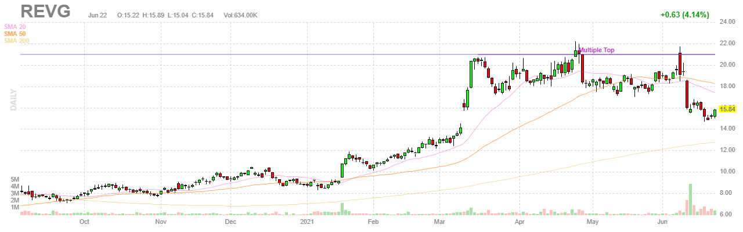Click the 5M volume axis label
This screenshot has height=232, width=743.
point(10,179)
